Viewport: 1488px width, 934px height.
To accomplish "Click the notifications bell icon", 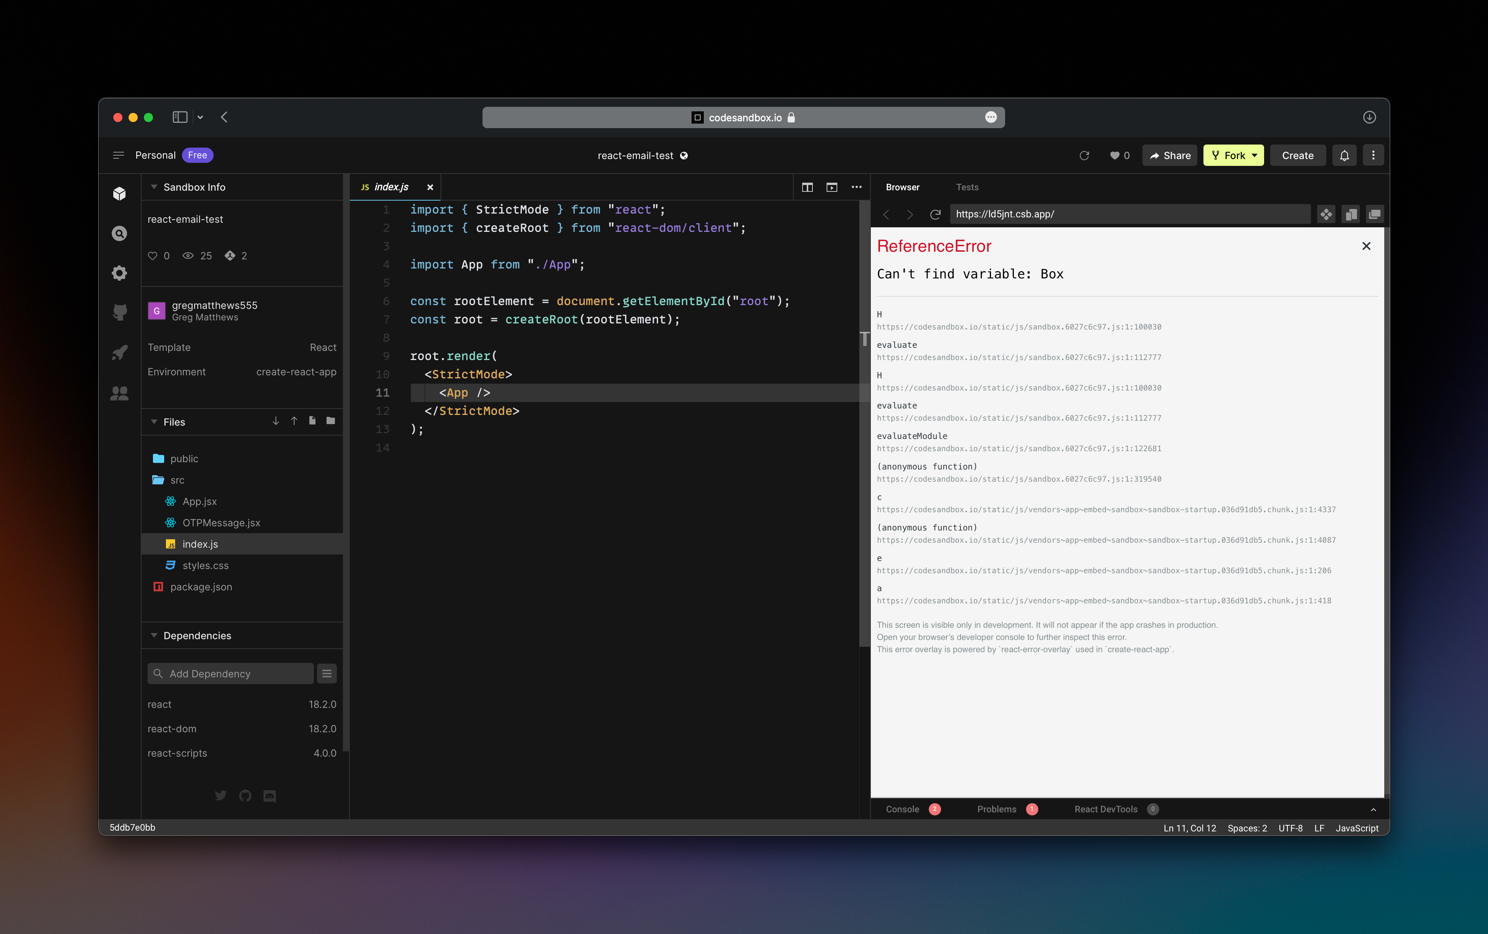I will [1344, 156].
